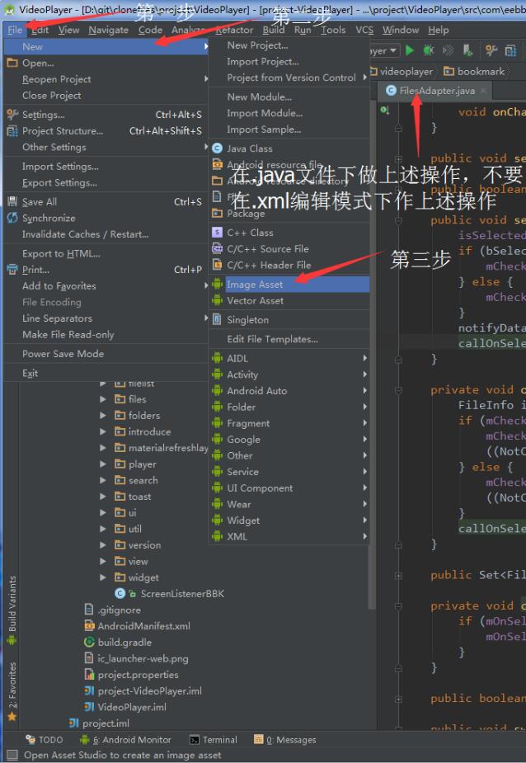Click Attach Debugger to Android Process icon

[x=467, y=50]
